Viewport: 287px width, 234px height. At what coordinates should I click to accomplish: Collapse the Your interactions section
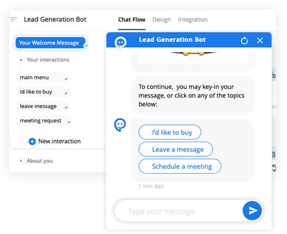21,60
